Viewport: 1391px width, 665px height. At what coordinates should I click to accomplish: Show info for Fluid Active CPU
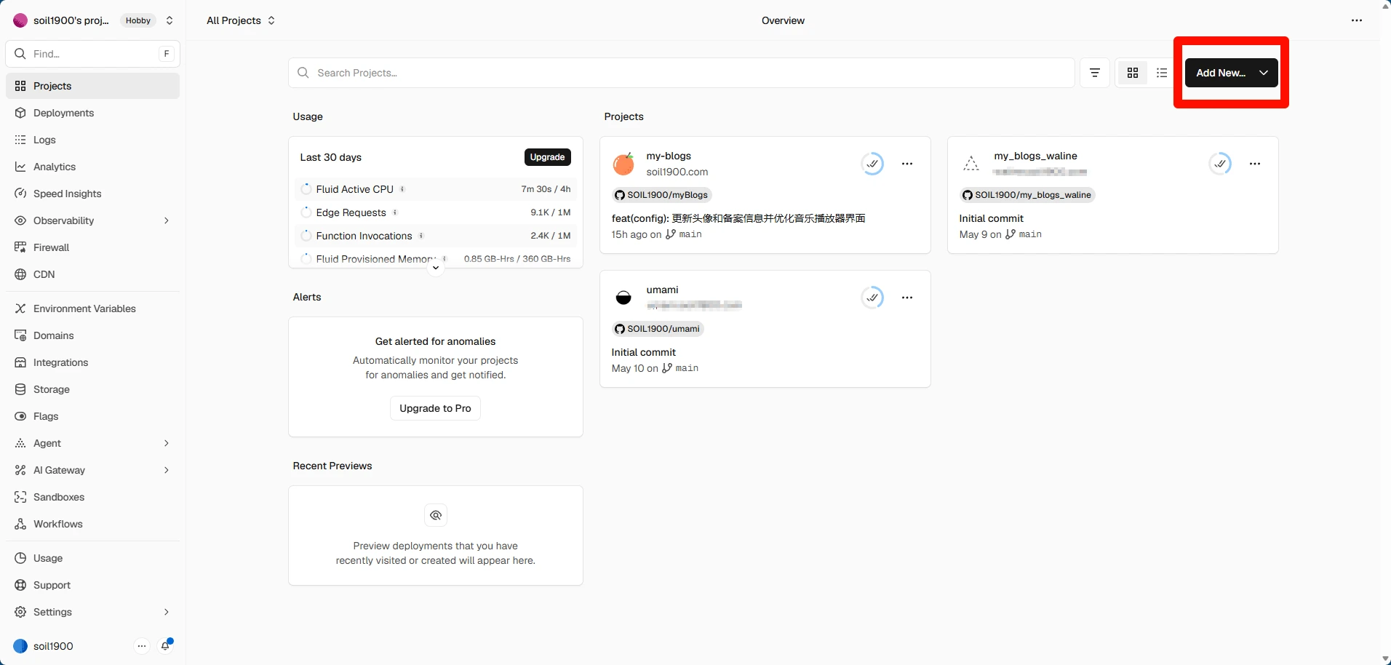tap(402, 189)
